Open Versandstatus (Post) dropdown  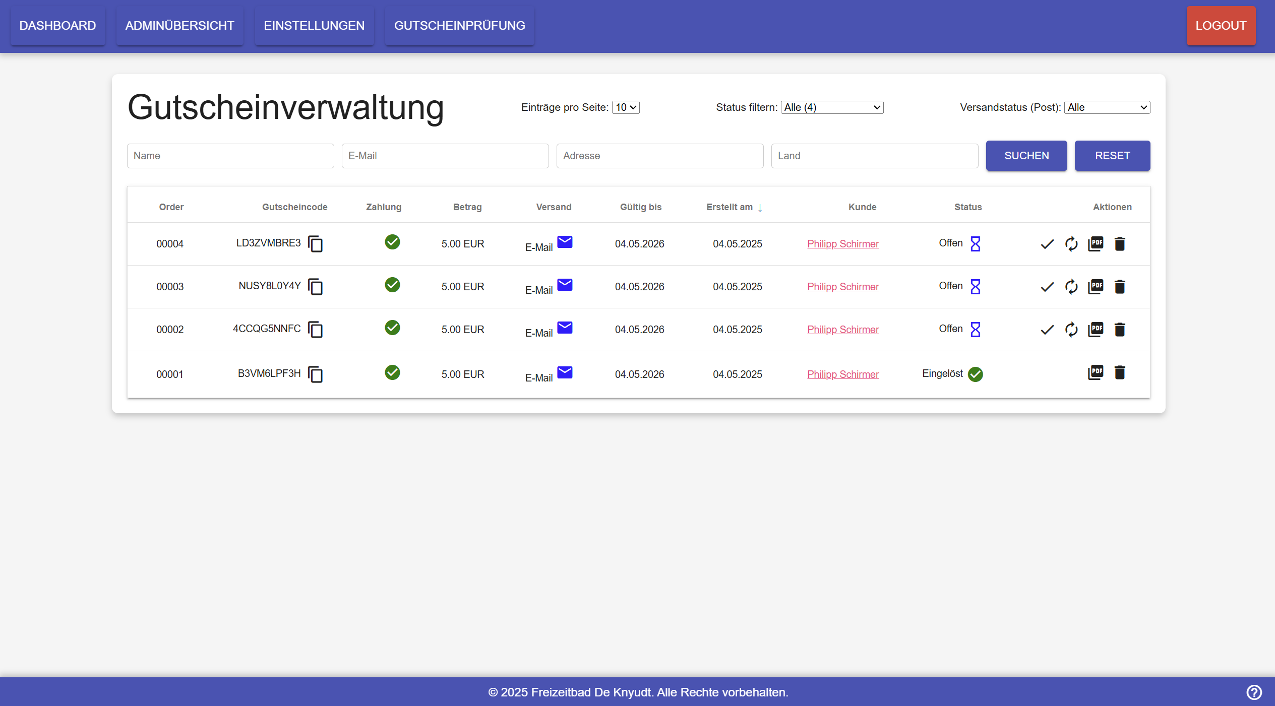tap(1107, 107)
